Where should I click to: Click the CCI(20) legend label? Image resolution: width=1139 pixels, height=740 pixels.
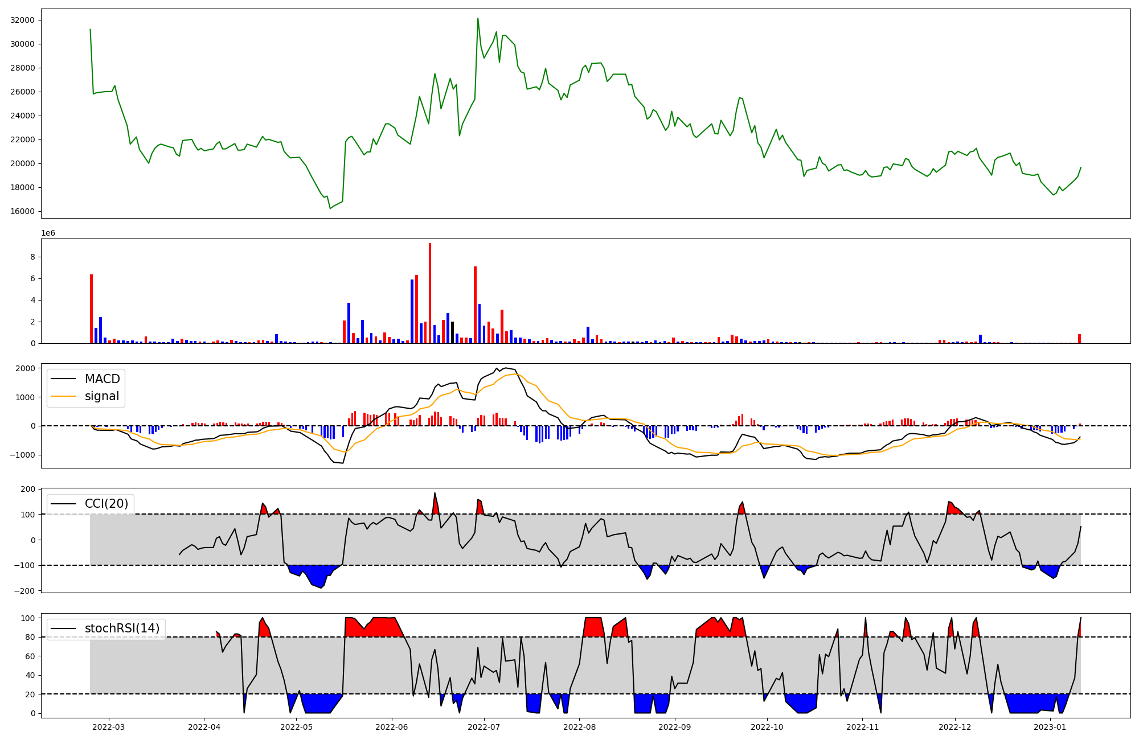[106, 504]
